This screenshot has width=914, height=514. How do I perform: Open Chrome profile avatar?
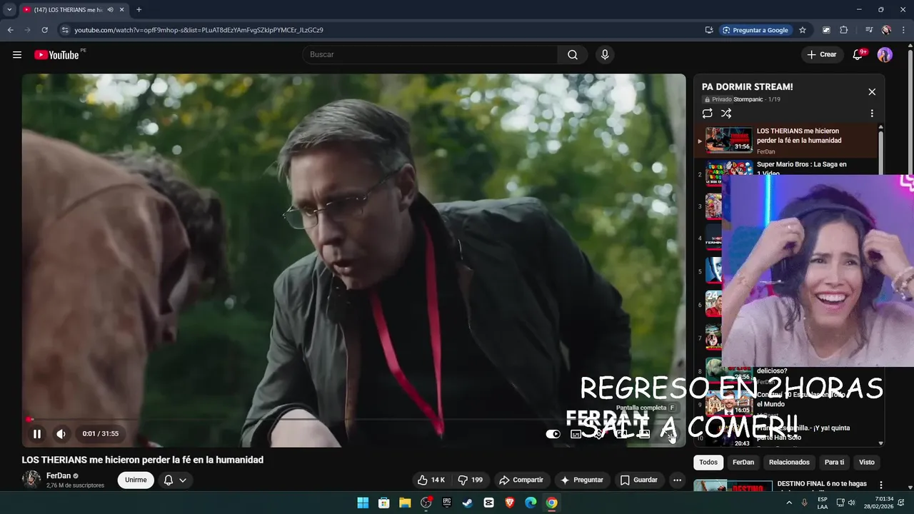pyautogui.click(x=886, y=30)
